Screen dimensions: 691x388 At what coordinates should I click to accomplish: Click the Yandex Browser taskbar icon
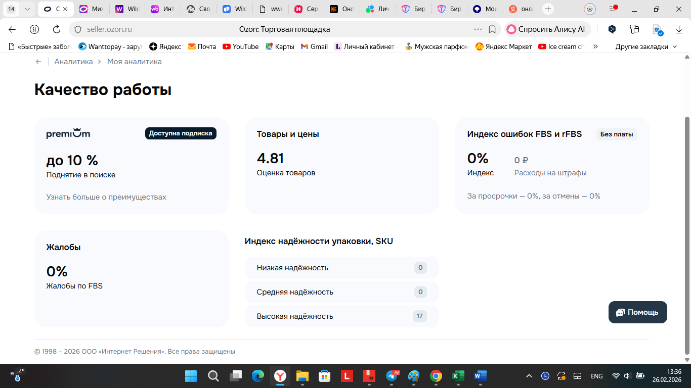pyautogui.click(x=280, y=376)
